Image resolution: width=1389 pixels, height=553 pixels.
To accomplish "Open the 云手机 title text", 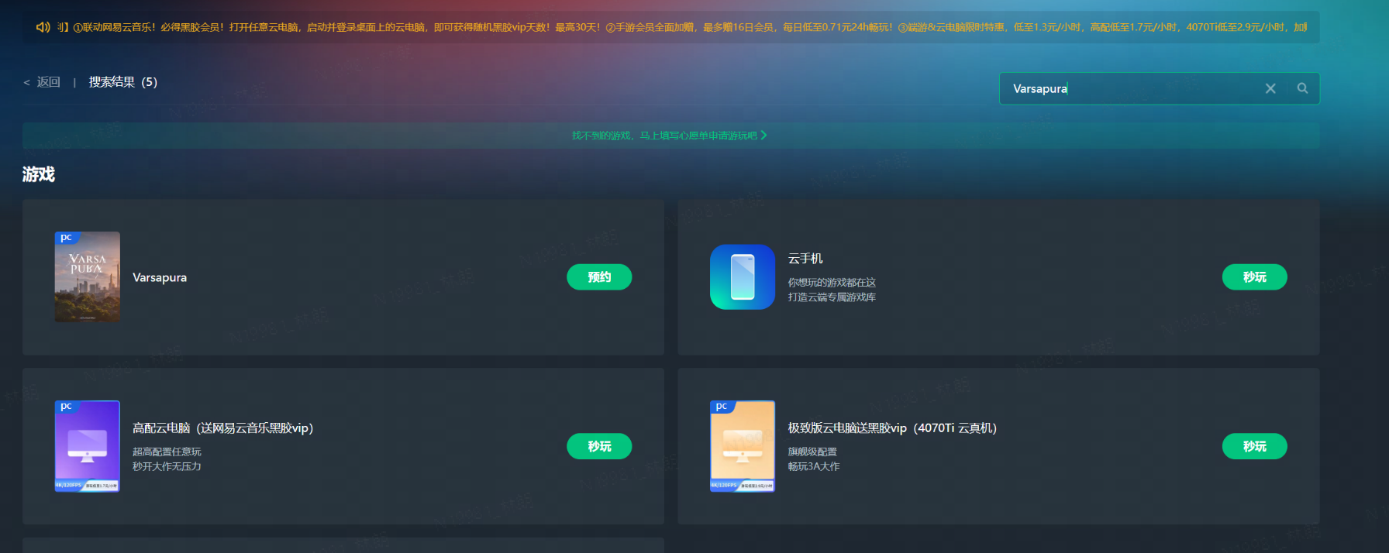I will tap(805, 259).
